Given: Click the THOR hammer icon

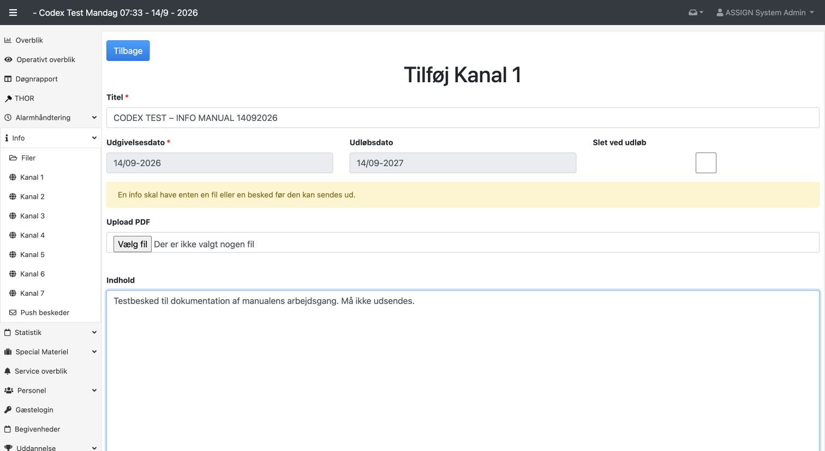Looking at the screenshot, I should coord(8,99).
